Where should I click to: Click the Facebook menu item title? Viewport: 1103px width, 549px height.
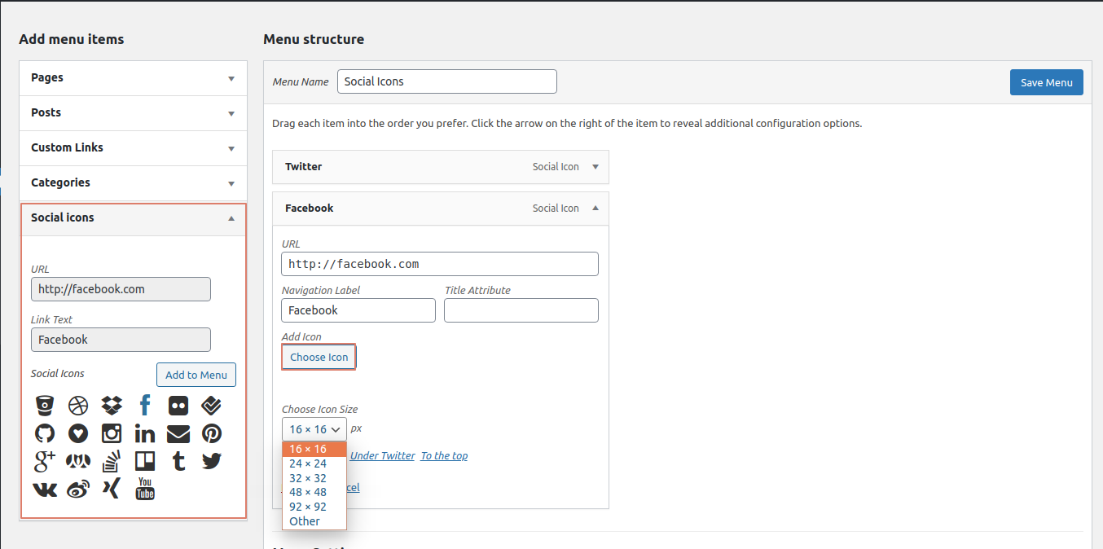310,209
